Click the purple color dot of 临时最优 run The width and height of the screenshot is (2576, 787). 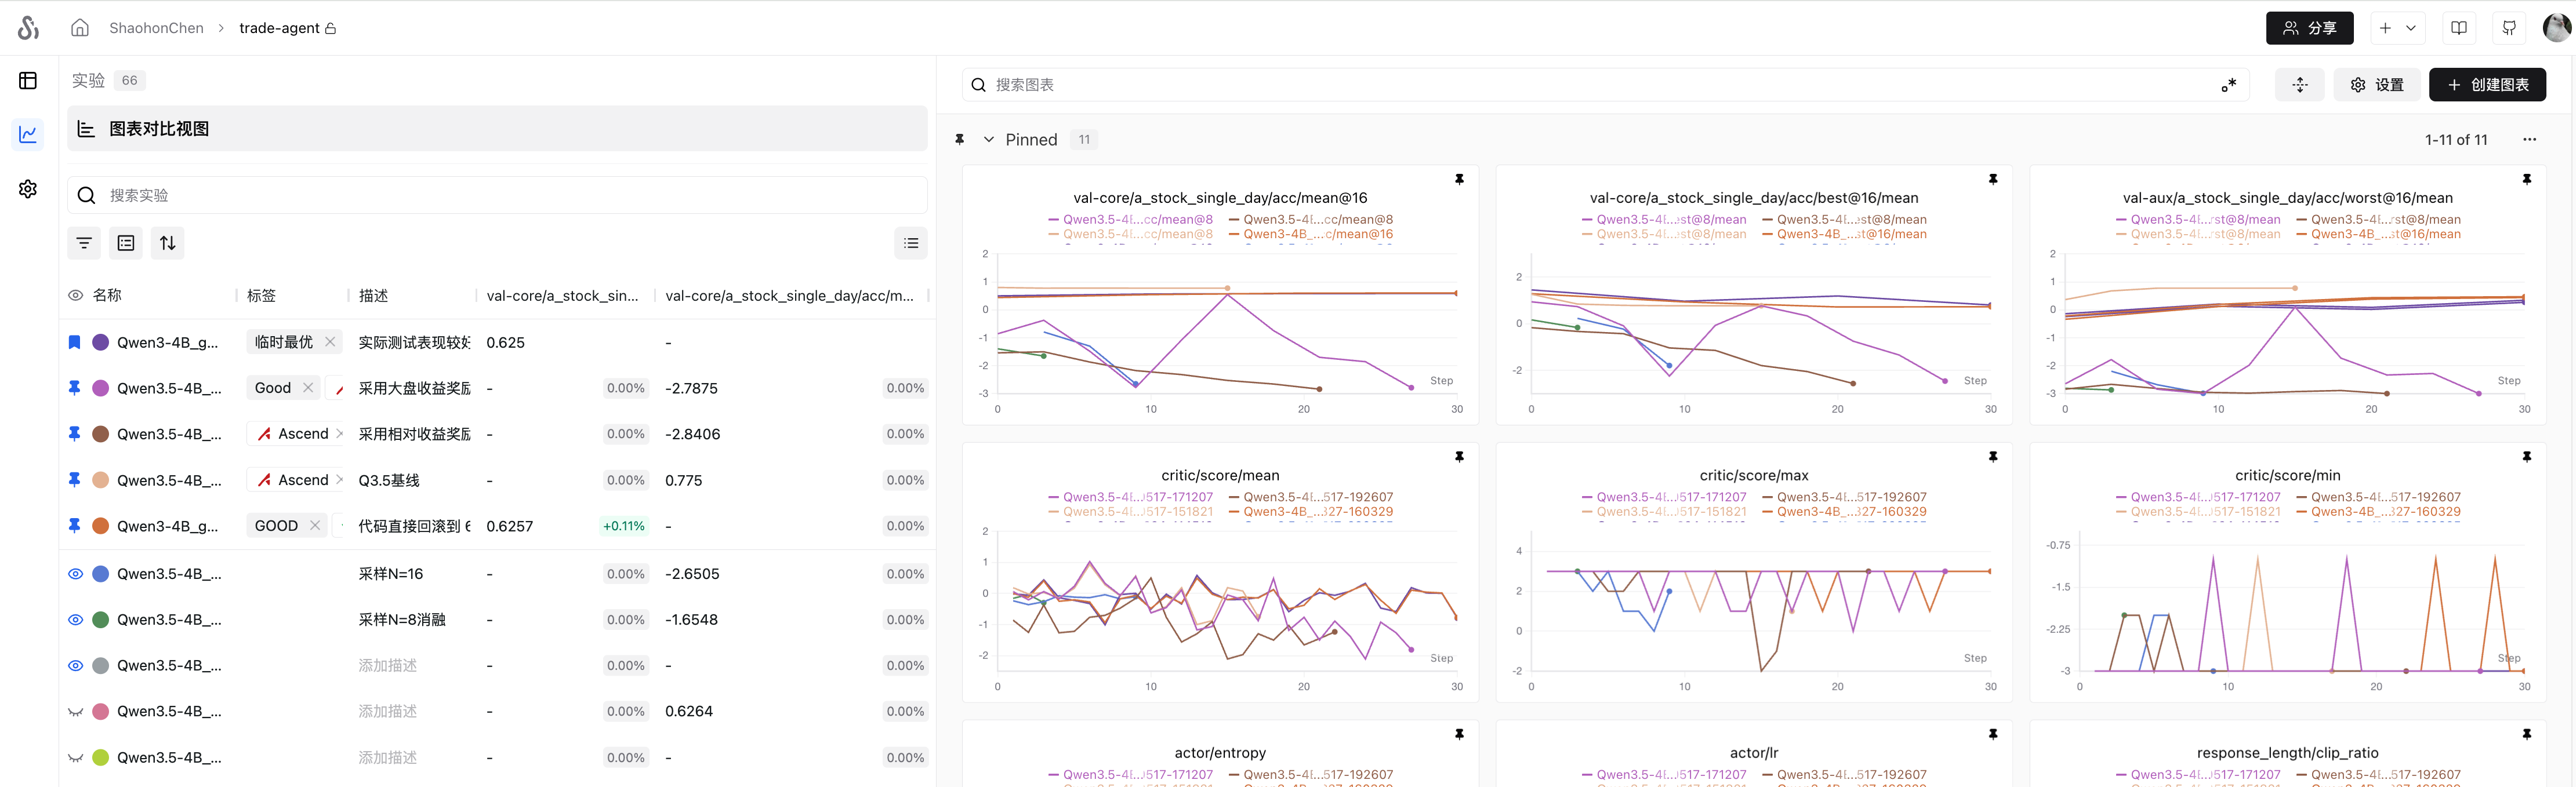tap(100, 343)
